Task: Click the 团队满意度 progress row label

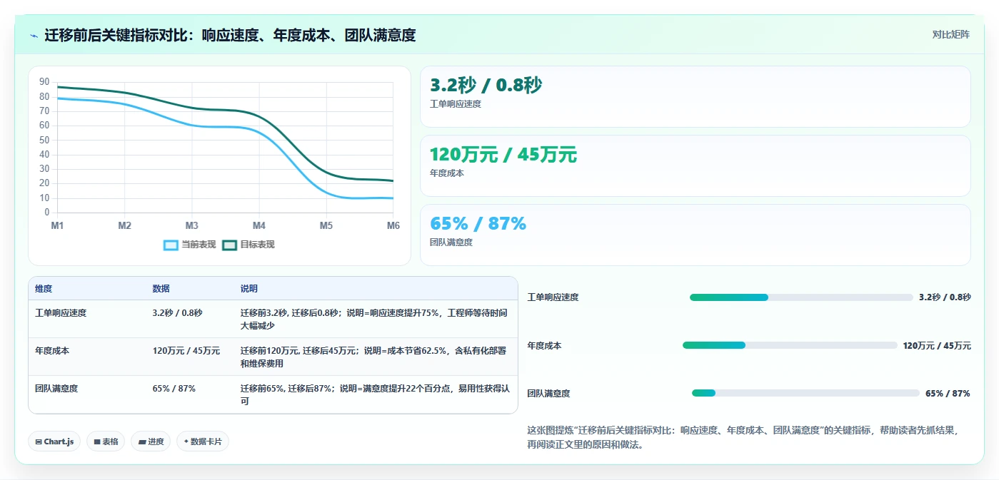Action: (548, 393)
